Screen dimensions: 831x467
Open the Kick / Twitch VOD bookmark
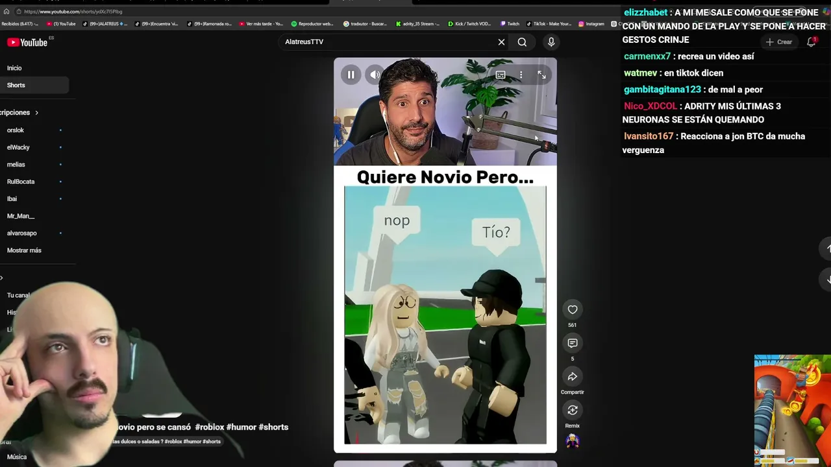coord(470,24)
